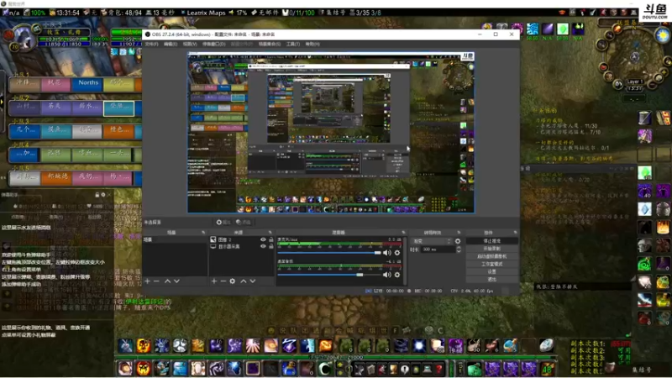Move the selected source down
The image size is (672, 378).
253,281
